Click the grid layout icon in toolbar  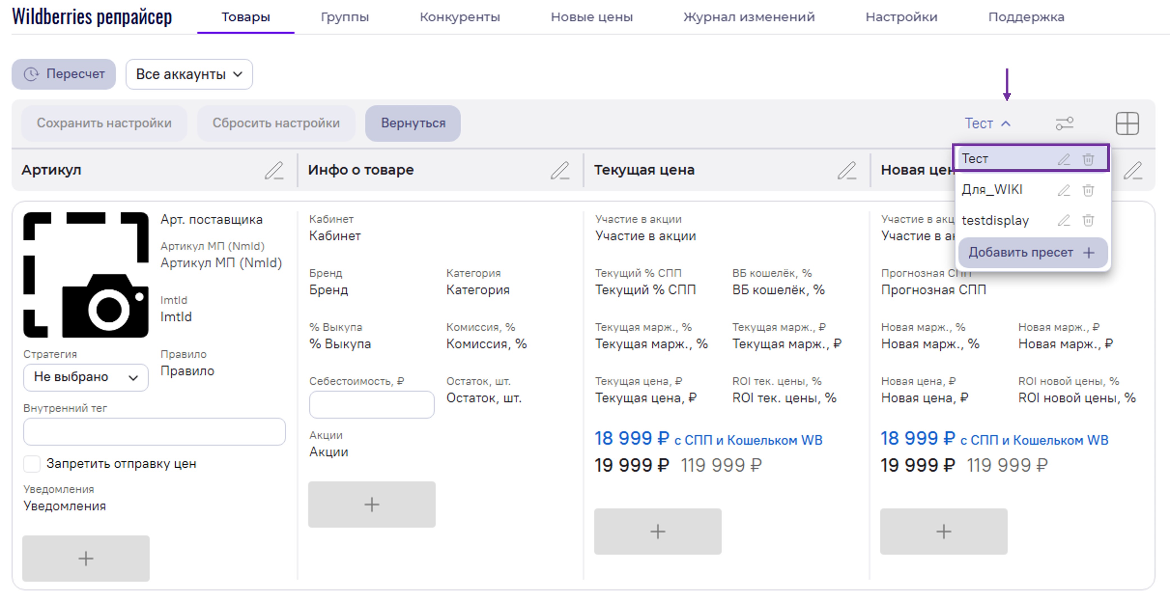1127,124
